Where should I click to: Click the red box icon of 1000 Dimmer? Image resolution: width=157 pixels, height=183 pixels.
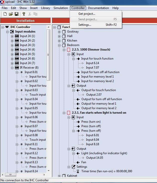click(69, 50)
